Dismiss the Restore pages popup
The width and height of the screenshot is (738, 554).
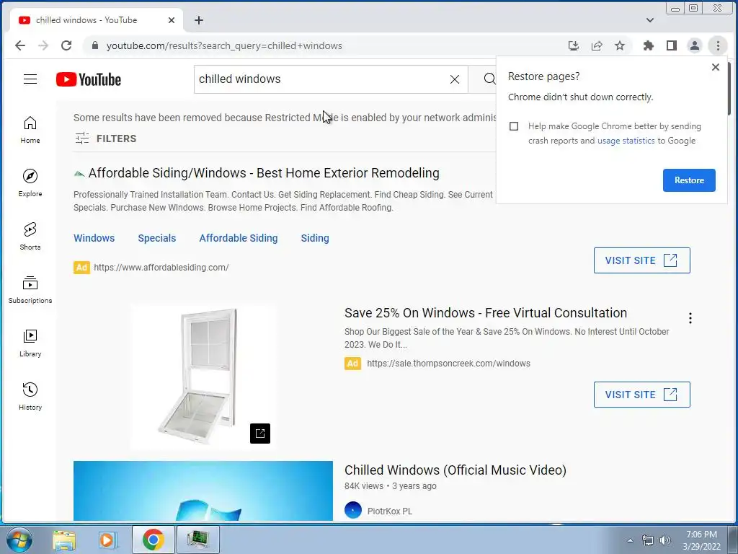tap(716, 67)
